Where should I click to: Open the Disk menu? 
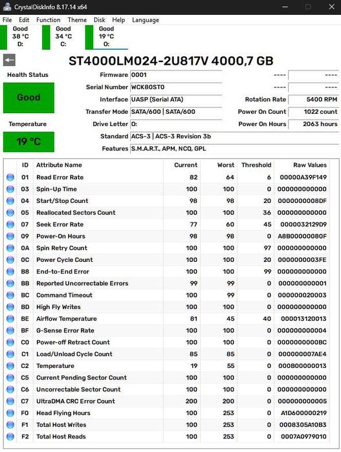pos(99,20)
